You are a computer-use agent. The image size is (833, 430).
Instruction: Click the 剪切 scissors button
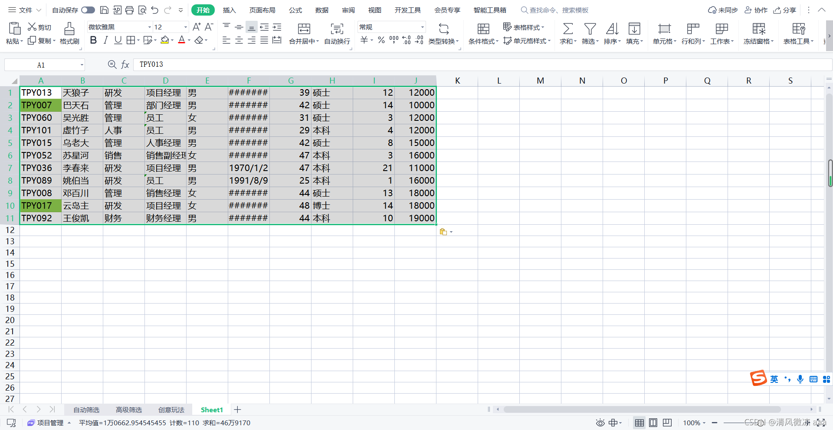pos(39,27)
